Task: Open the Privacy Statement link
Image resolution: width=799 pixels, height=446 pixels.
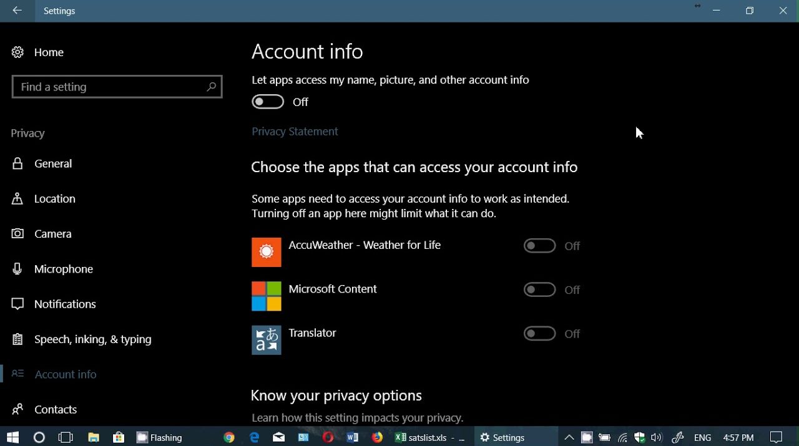Action: (x=295, y=132)
